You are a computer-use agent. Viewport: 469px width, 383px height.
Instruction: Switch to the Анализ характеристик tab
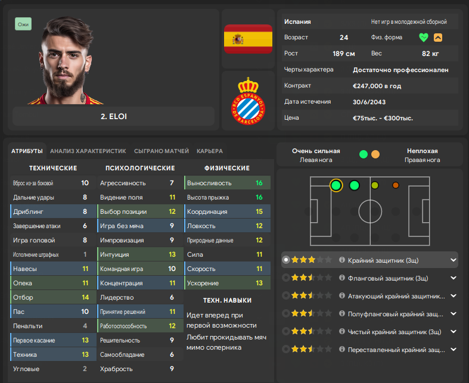(x=88, y=151)
